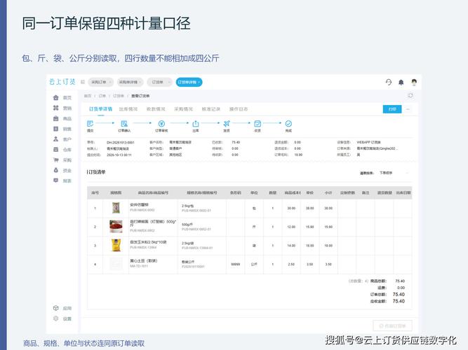Open the four-square module icon below 首页

click(56, 108)
